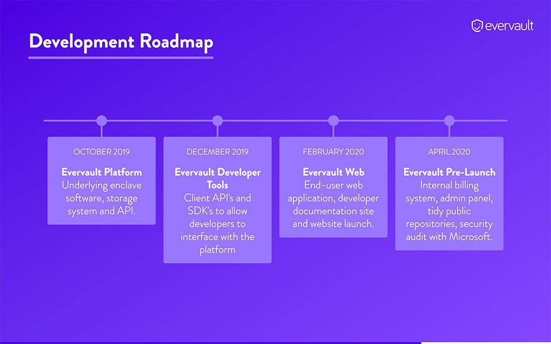The image size is (551, 344).
Task: Click the Evervault Platform heading
Action: pos(101,172)
